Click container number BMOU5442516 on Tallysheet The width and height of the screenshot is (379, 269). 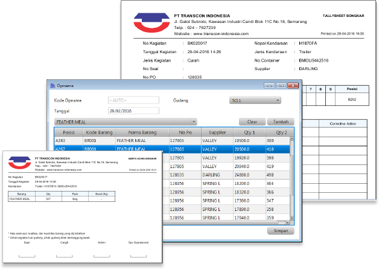(x=313, y=60)
